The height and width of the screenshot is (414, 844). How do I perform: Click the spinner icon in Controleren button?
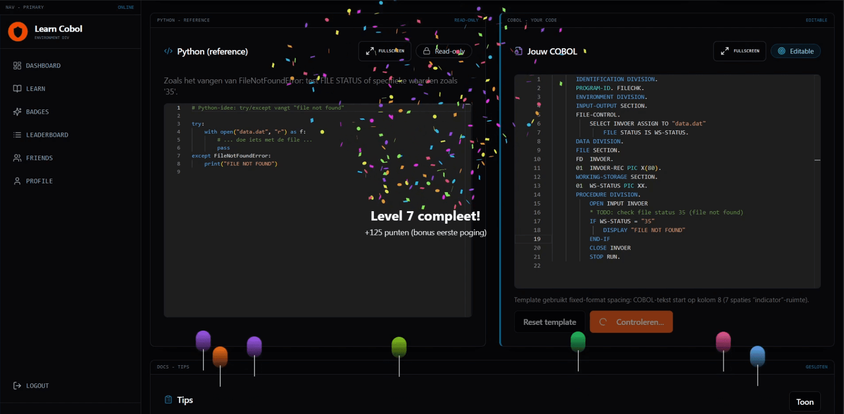coord(603,322)
